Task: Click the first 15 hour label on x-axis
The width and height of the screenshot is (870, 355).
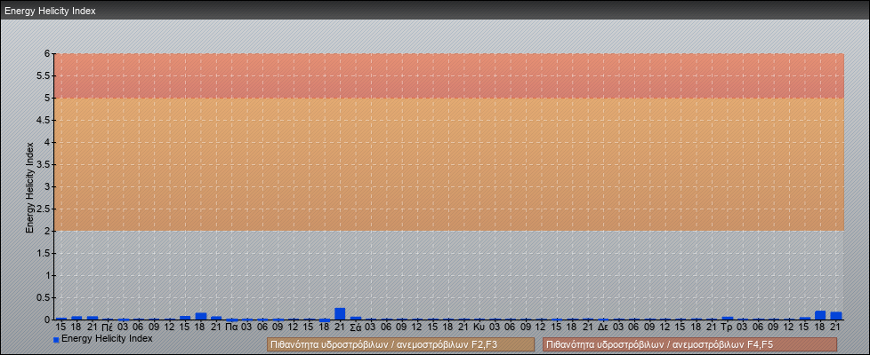Action: pos(61,327)
